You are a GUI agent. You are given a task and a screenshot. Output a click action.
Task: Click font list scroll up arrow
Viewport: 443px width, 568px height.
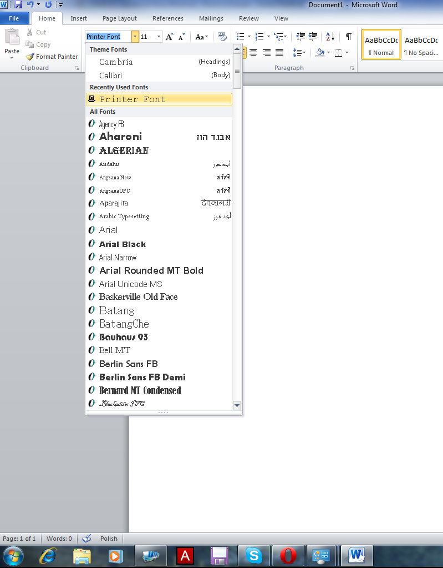[x=237, y=48]
